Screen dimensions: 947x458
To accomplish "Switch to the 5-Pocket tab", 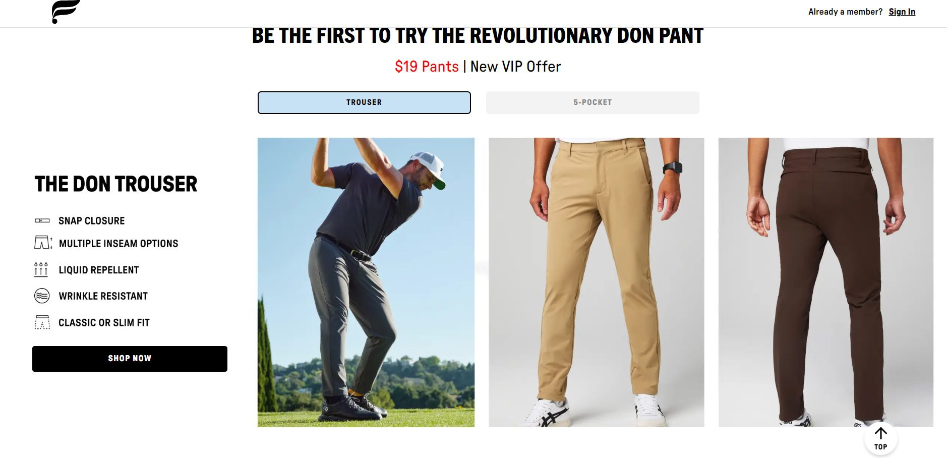I will tap(593, 102).
